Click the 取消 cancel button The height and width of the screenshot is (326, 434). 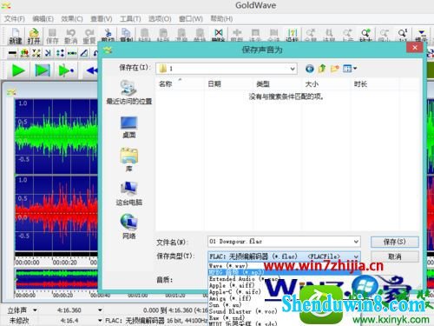[395, 256]
